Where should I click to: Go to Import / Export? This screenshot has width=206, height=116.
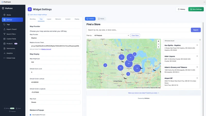tap(12, 29)
